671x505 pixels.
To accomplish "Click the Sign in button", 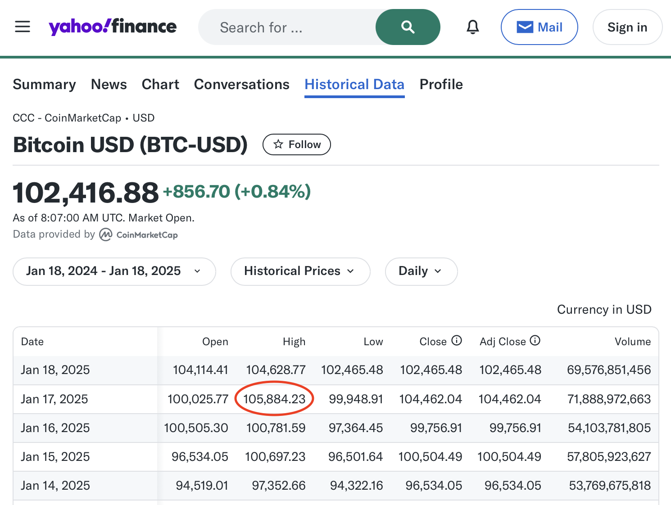I will (x=627, y=27).
